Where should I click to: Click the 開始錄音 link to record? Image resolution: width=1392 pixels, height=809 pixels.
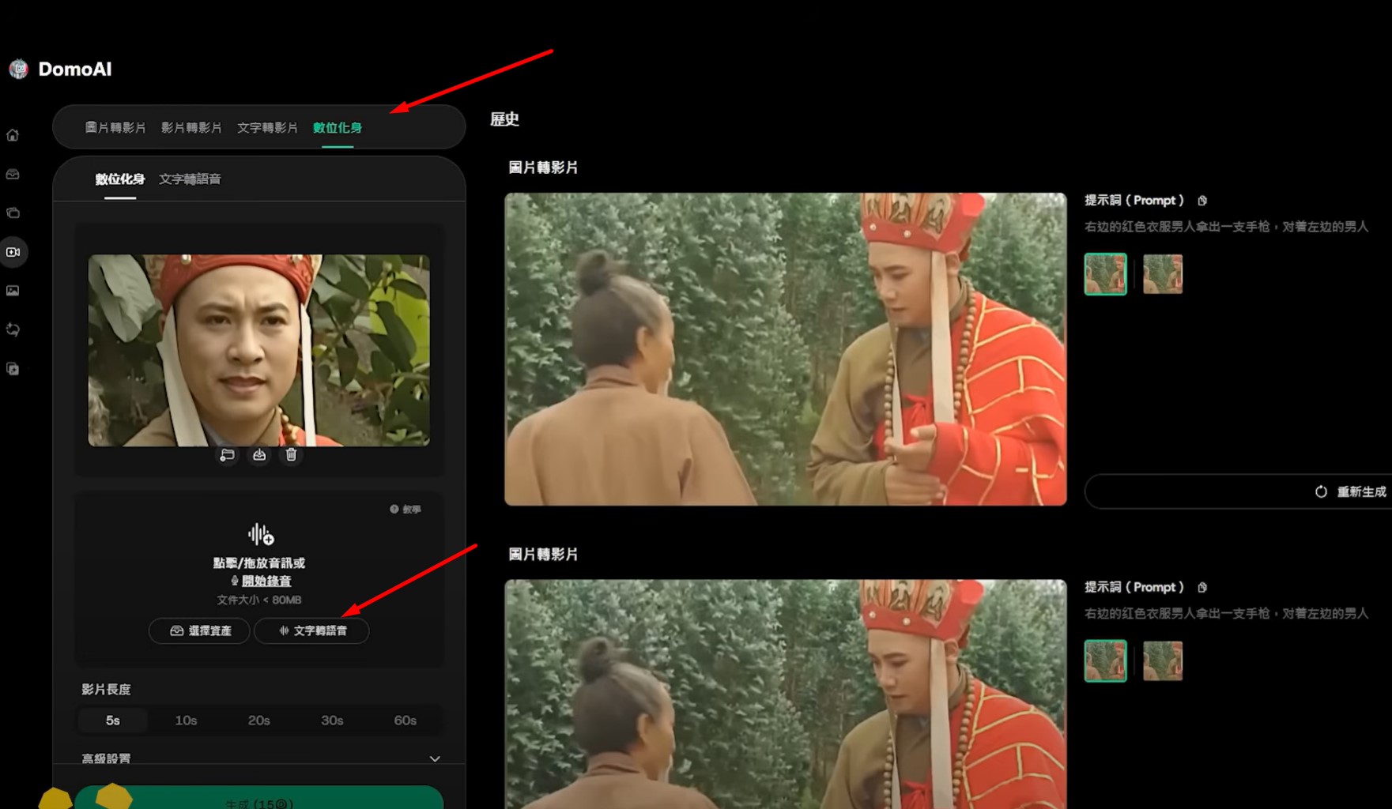pos(266,581)
